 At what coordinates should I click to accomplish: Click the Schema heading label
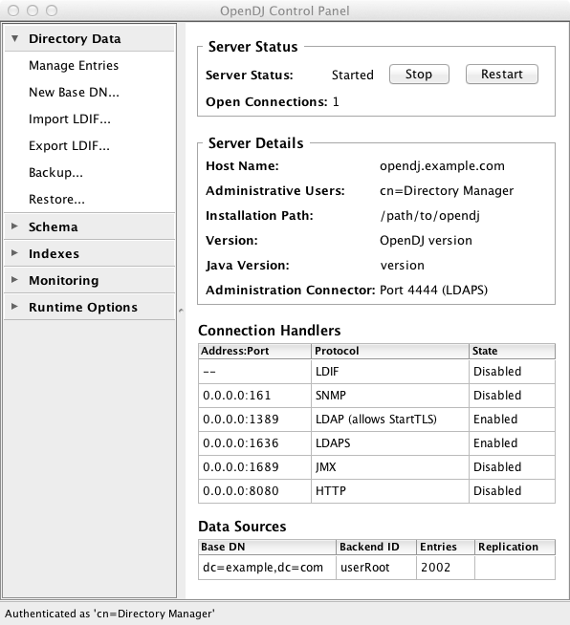pos(54,226)
